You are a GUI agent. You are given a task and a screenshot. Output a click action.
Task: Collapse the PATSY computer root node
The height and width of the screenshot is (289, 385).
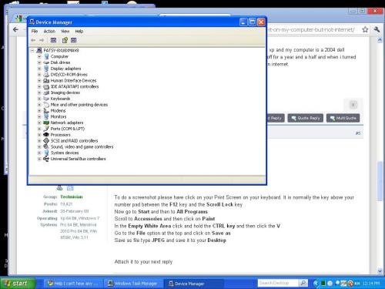(32, 50)
